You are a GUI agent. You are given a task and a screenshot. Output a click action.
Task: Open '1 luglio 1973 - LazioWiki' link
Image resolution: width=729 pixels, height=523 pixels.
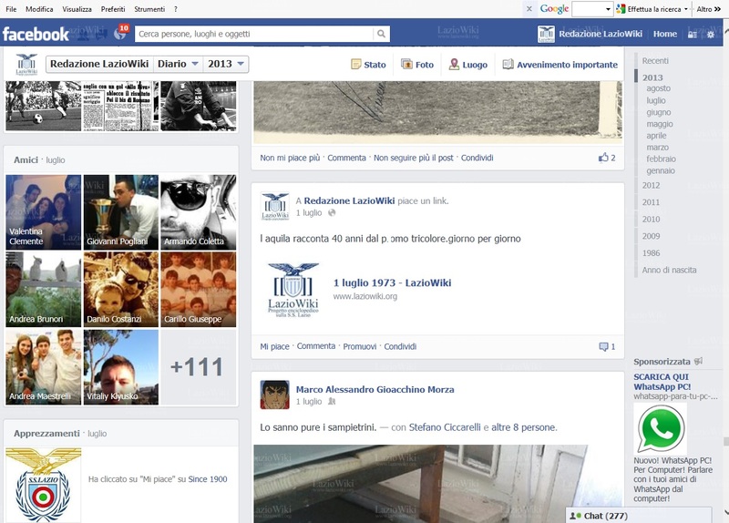(x=392, y=282)
